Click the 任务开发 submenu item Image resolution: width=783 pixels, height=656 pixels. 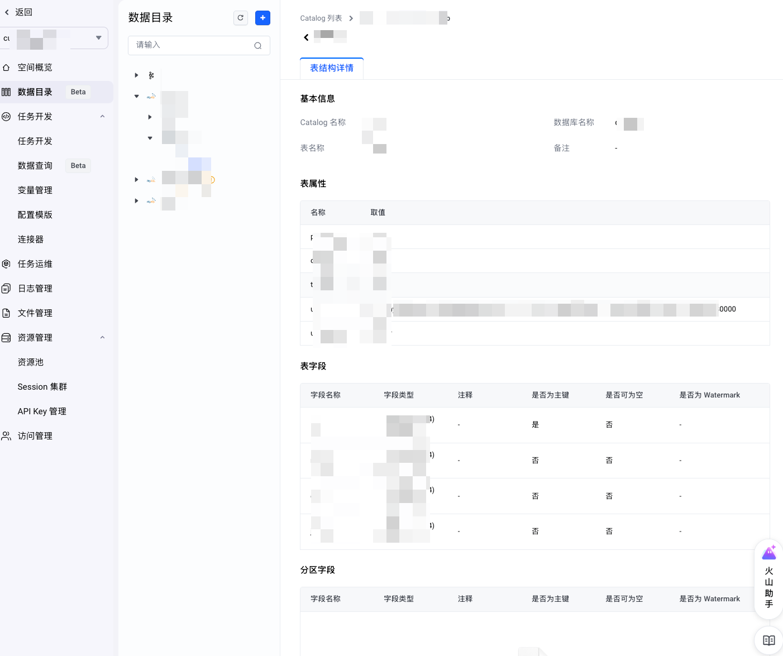point(35,141)
